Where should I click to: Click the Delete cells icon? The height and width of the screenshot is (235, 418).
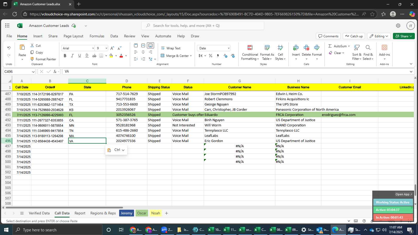coord(306,48)
